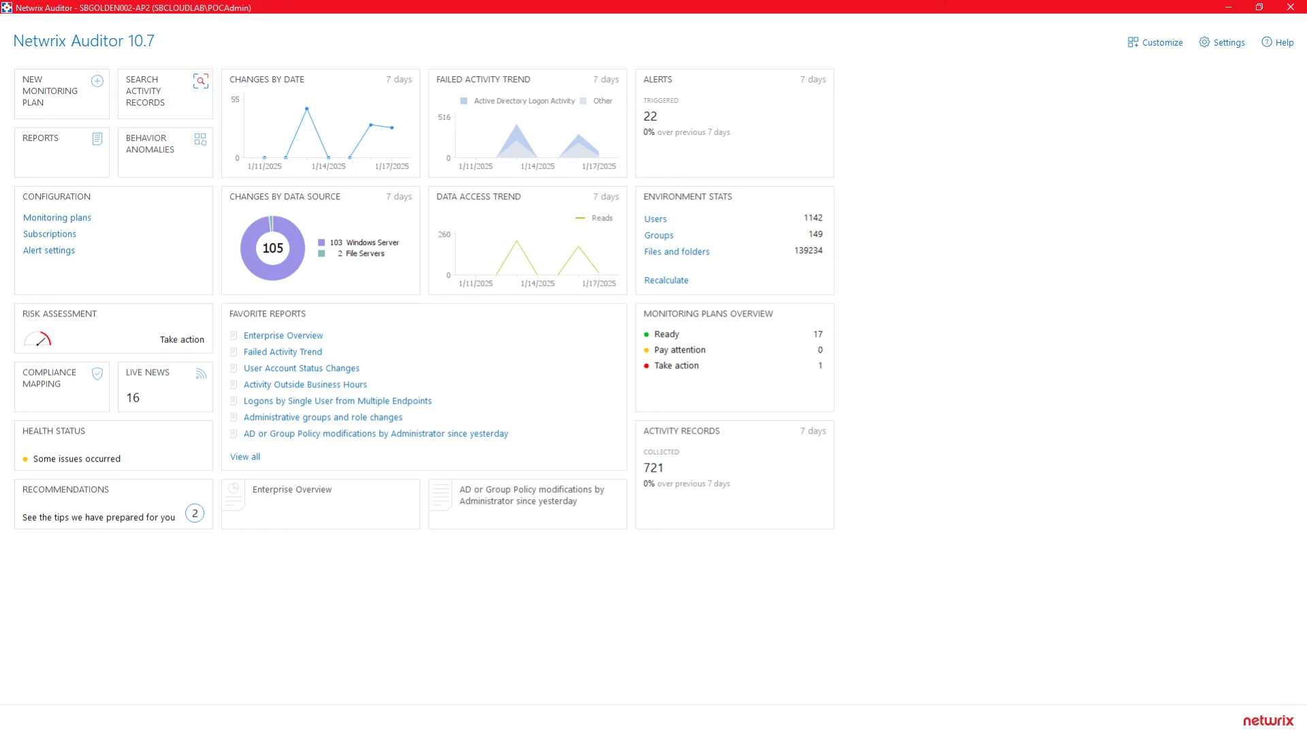Open AD or Group Policy modifications favorite link

(376, 434)
